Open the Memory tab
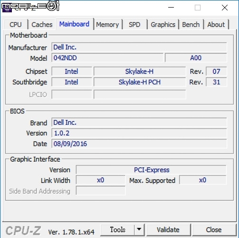 pos(107,25)
